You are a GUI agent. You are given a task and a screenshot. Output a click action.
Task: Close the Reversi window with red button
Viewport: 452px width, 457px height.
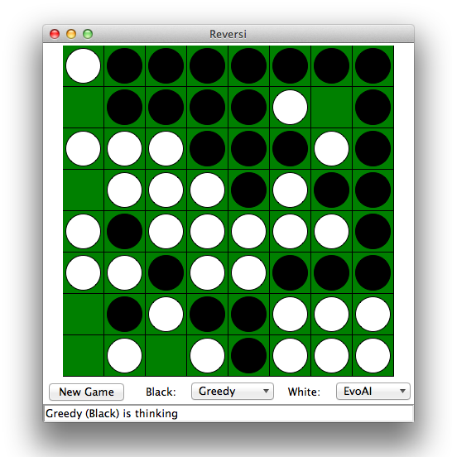click(55, 34)
